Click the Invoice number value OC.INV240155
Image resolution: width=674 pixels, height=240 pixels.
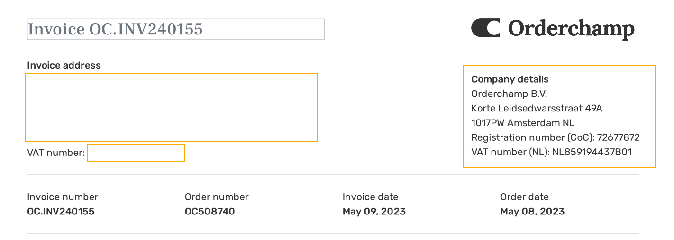pos(61,211)
